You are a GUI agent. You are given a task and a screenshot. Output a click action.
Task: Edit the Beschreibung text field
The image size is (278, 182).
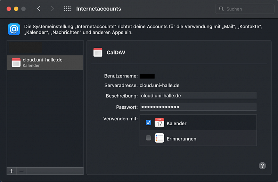(198, 96)
